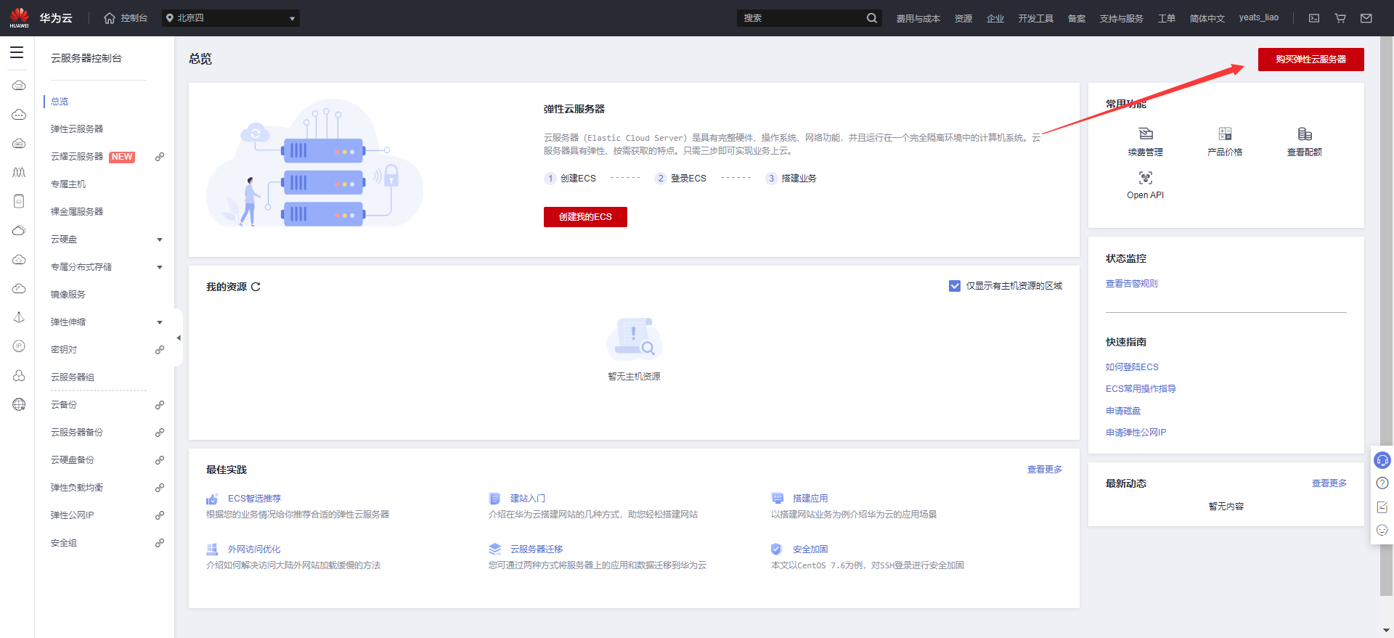Click the home 控制台 icon
Screen dimensions: 1394x638
click(x=110, y=18)
